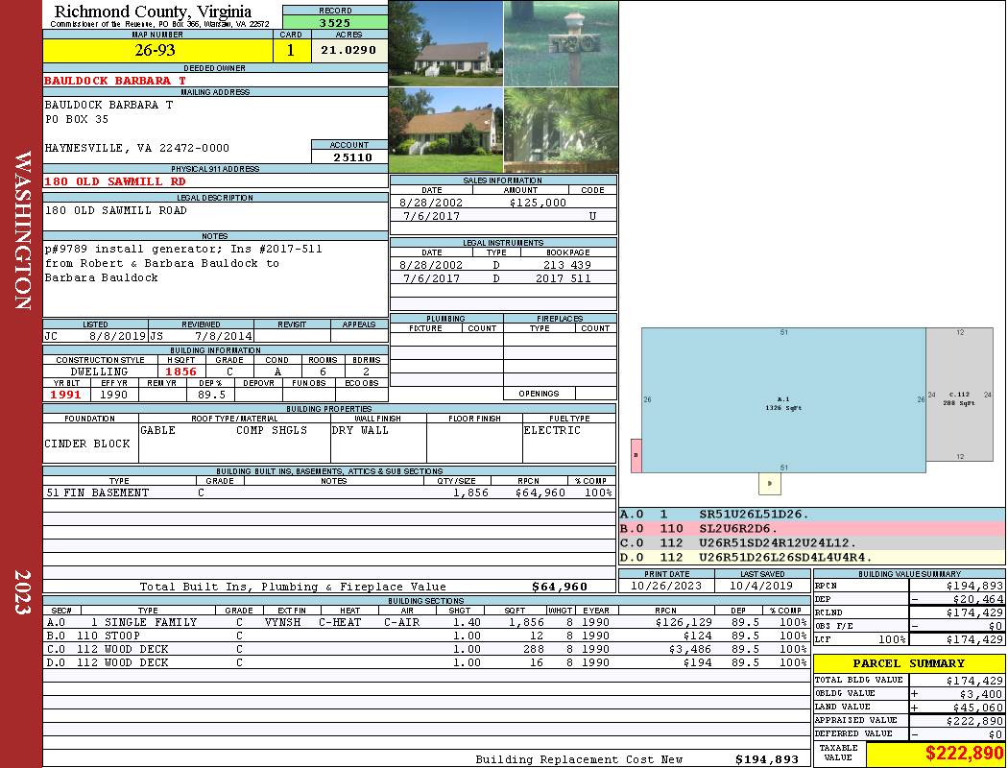The image size is (1008, 768).
Task: Click the acres value 21.0290
Action: (348, 51)
